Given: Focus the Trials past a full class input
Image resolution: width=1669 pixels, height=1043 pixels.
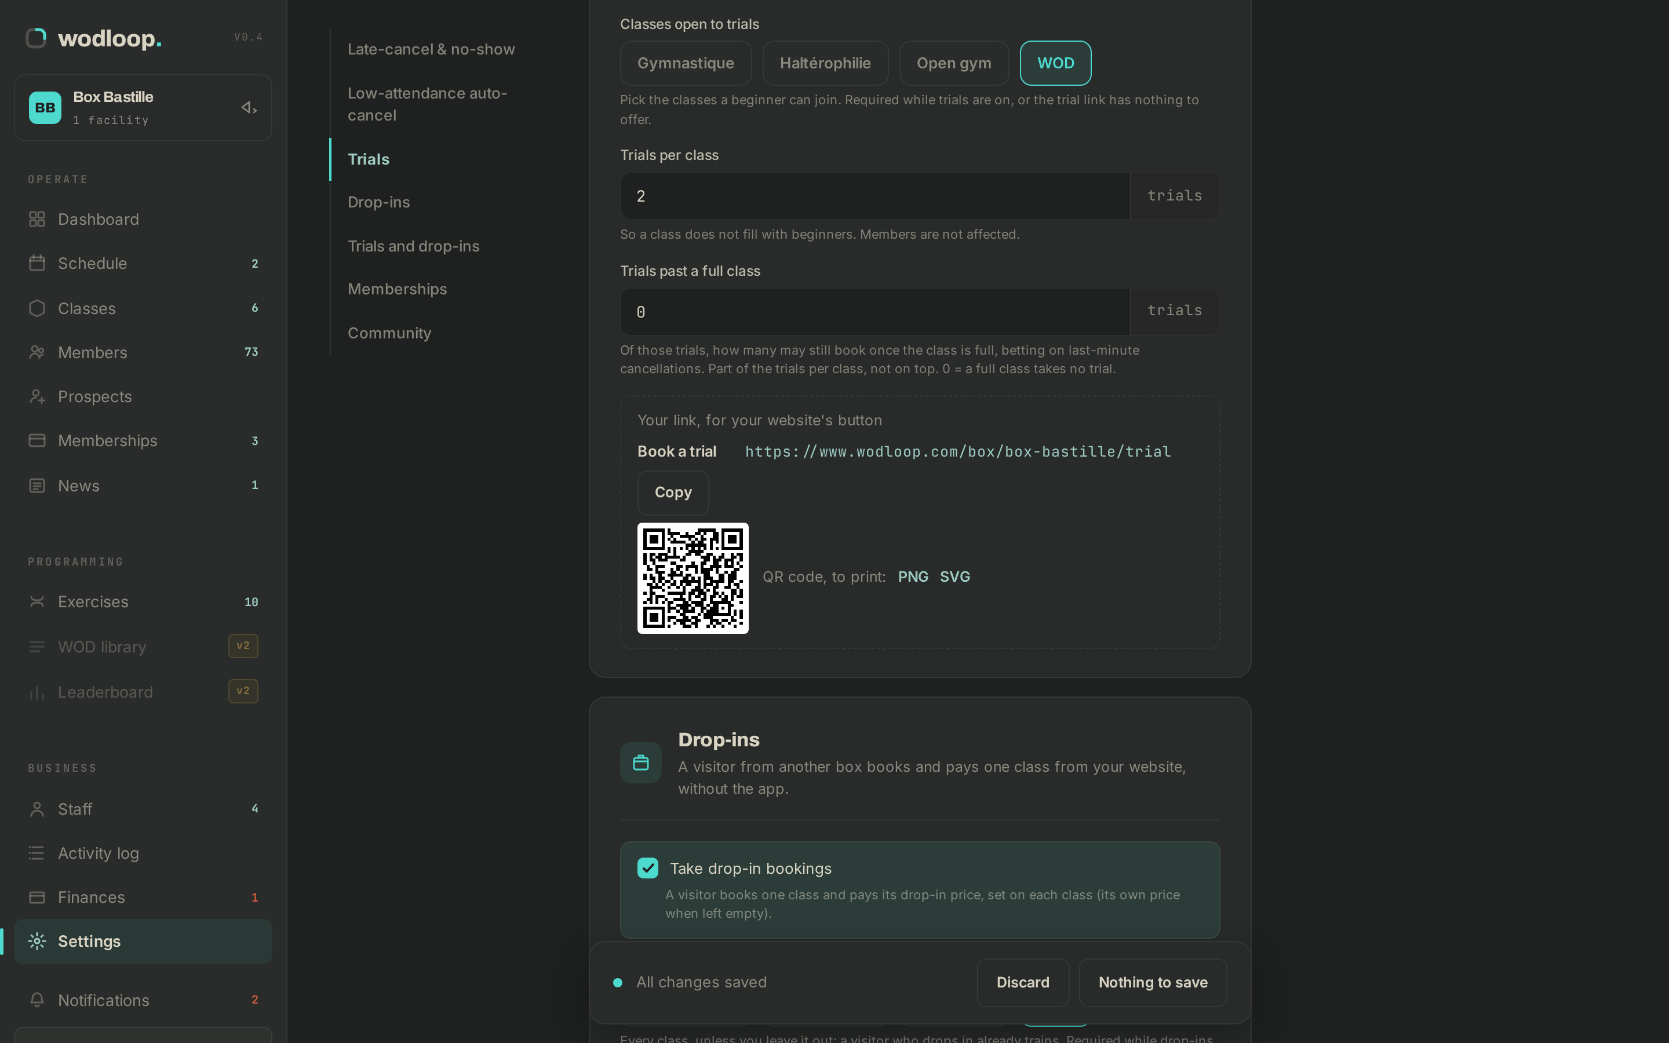Looking at the screenshot, I should [875, 312].
